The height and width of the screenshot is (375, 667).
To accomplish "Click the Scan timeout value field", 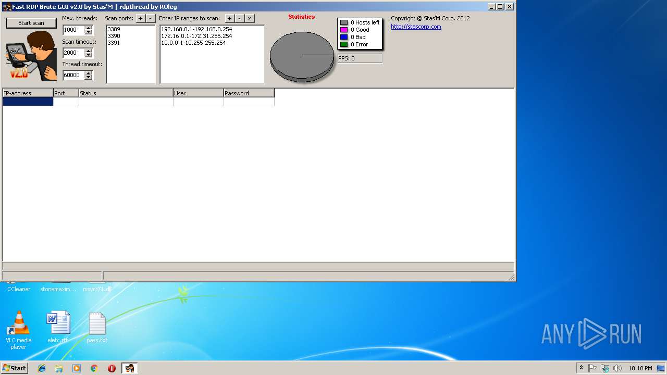I will pos(73,53).
